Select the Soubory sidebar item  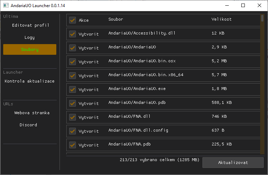[30, 49]
